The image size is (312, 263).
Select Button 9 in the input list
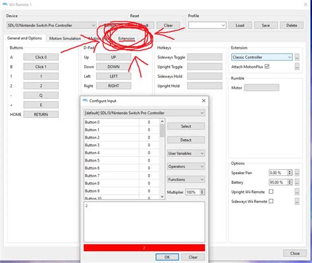coord(121,191)
